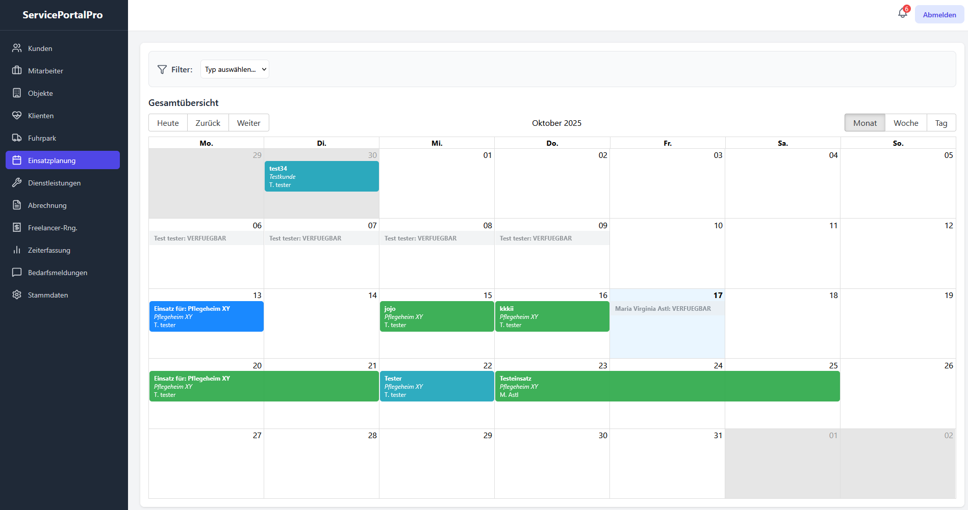
Task: Click the Zeiterfassung bar-chart icon
Action: tap(17, 250)
